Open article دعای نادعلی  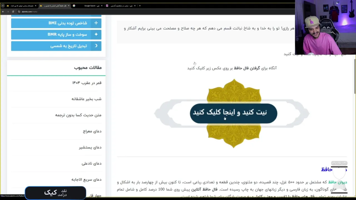point(92,163)
